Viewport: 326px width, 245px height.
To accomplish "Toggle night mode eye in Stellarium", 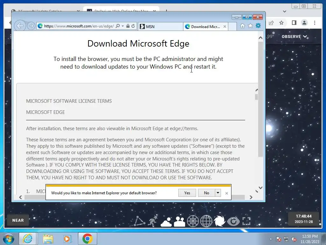I will click(x=233, y=221).
